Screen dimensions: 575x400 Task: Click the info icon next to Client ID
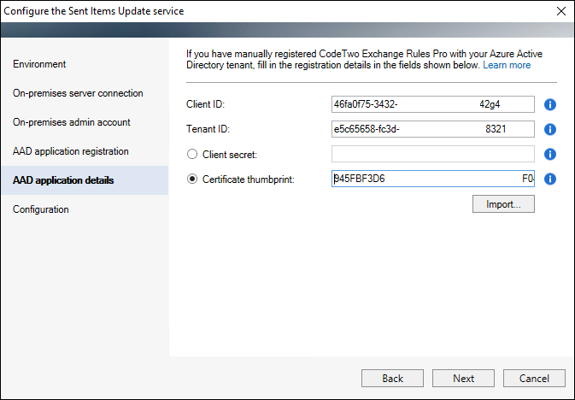549,104
